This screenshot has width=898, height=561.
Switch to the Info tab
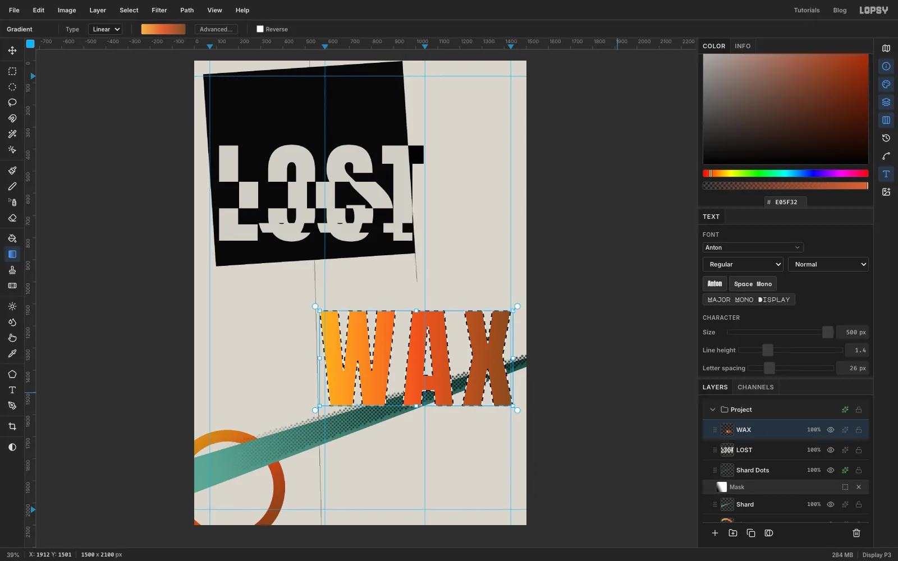point(743,46)
